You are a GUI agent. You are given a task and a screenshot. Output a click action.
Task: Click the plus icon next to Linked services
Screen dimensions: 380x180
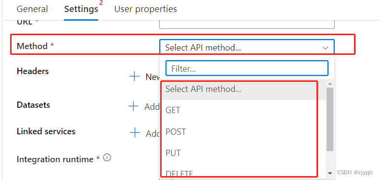pos(135,133)
